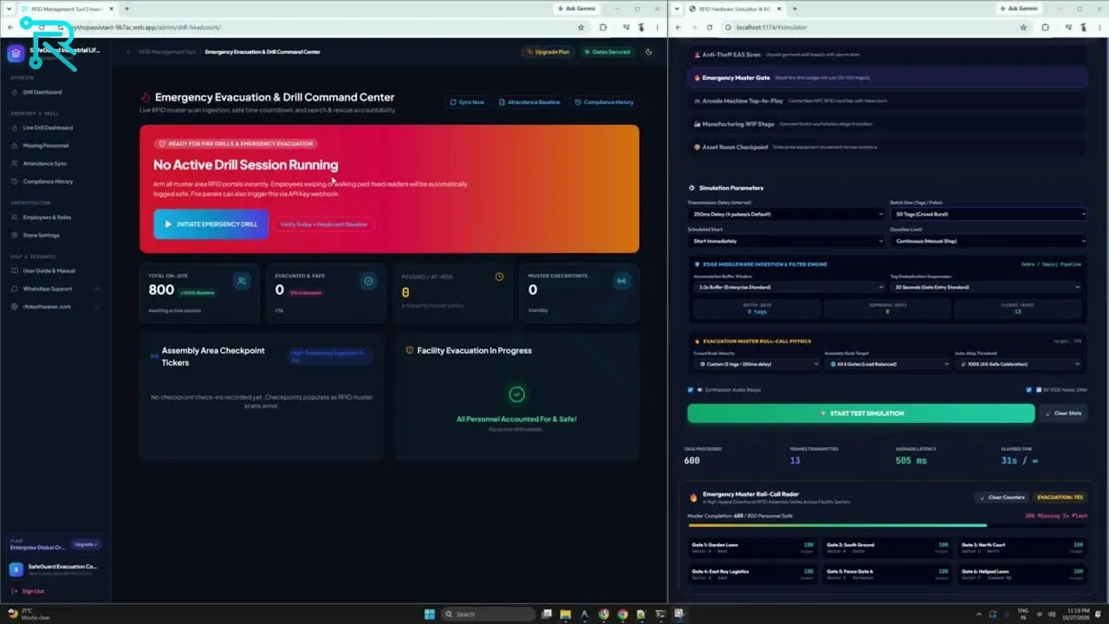Click the breadcrumb back arrow icon

click(x=129, y=52)
